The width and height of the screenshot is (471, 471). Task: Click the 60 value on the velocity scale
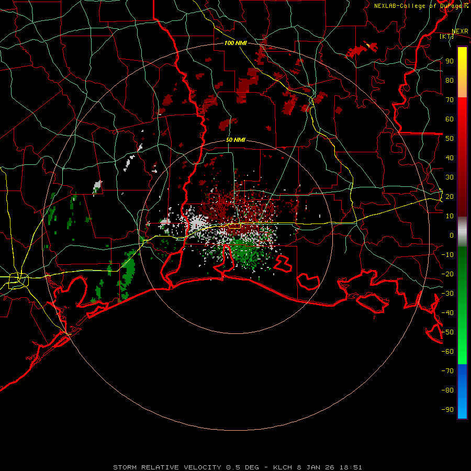pyautogui.click(x=450, y=119)
